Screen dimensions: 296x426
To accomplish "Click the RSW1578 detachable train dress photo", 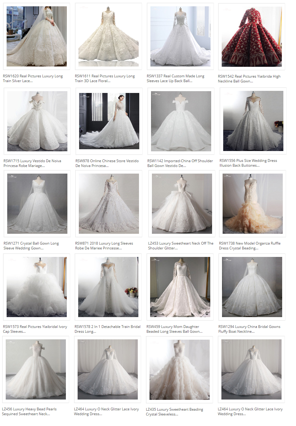I will tap(108, 287).
